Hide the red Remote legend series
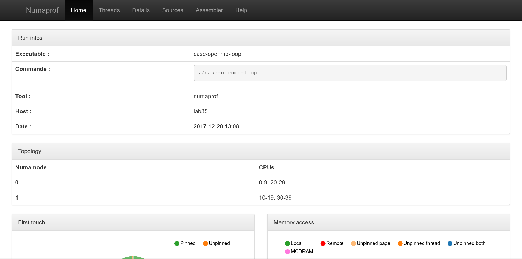 [x=323, y=243]
